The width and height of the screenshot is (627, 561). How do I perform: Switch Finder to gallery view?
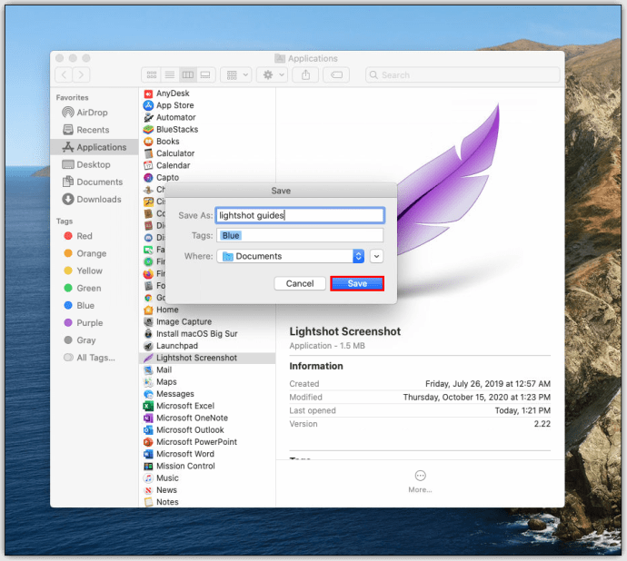pos(205,74)
